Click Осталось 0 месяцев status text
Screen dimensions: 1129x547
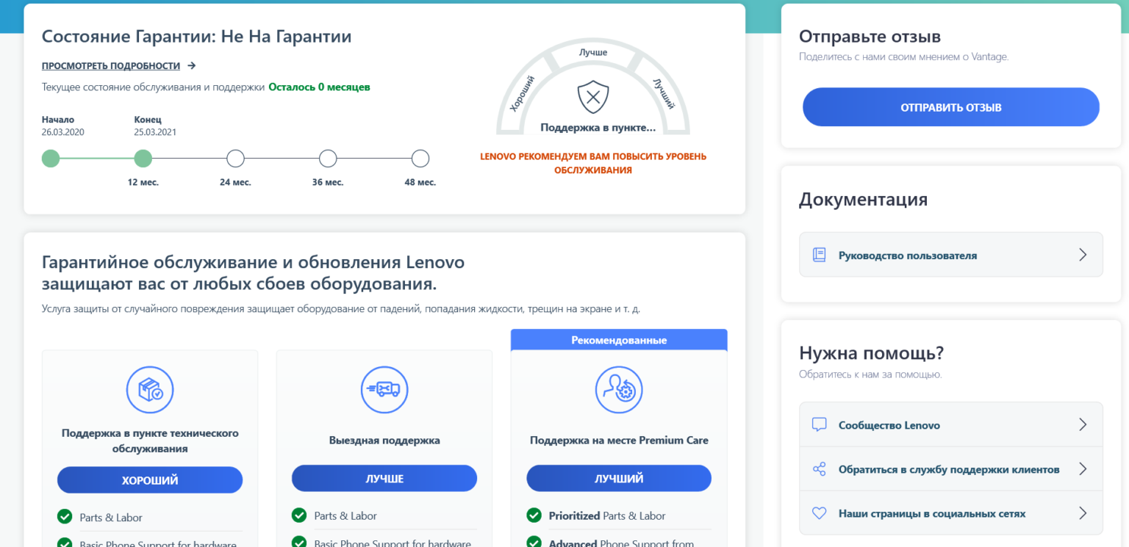pyautogui.click(x=319, y=87)
